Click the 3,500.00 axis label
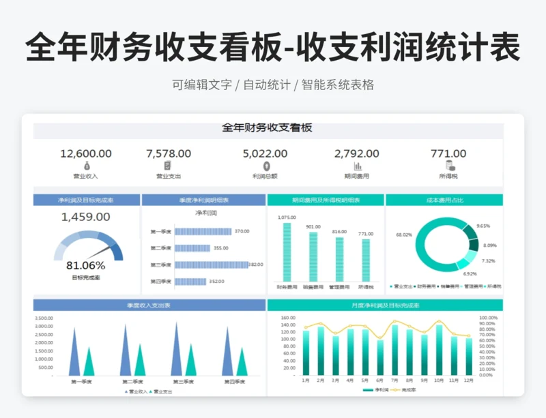The width and height of the screenshot is (546, 418). [x=44, y=318]
